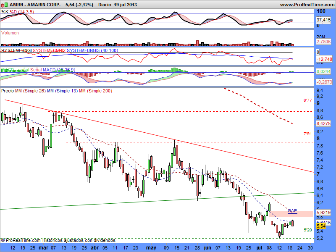Click the red SYSTEMFUNGI2 label
The width and height of the screenshot is (336, 252).
49,50
